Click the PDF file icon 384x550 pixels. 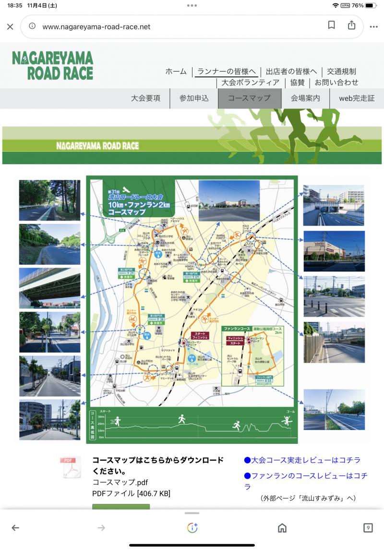point(70,467)
